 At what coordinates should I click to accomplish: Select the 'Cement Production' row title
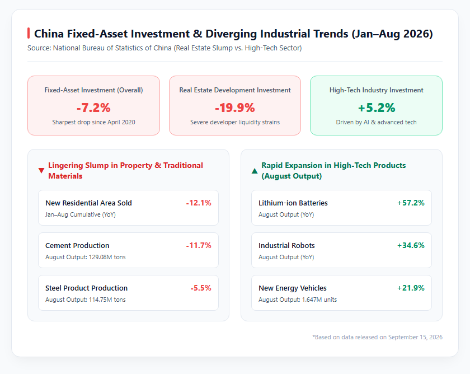click(x=77, y=246)
